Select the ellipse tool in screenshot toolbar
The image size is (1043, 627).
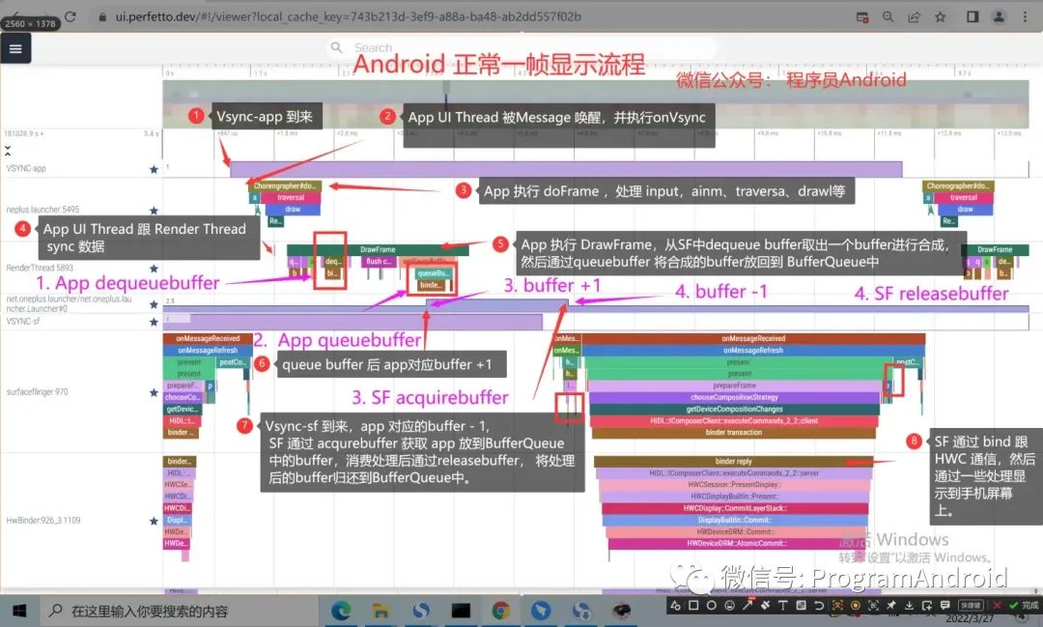coord(712,606)
